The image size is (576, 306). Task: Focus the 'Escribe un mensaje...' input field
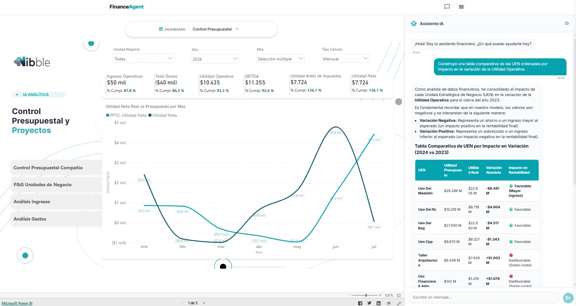pyautogui.click(x=484, y=297)
